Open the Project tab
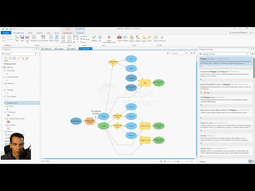The height and width of the screenshot is (191, 255). tap(6, 33)
